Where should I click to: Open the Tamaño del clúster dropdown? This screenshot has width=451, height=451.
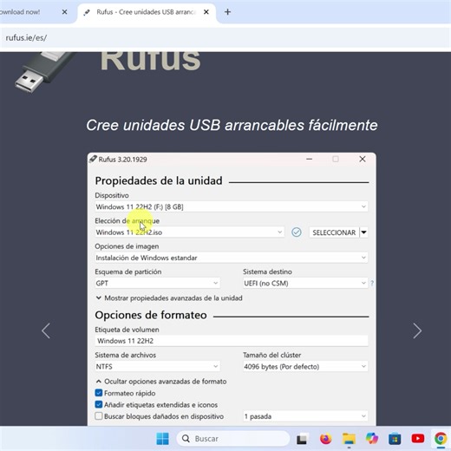pos(305,366)
